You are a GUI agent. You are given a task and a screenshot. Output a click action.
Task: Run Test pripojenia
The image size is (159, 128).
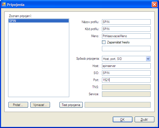point(71,105)
